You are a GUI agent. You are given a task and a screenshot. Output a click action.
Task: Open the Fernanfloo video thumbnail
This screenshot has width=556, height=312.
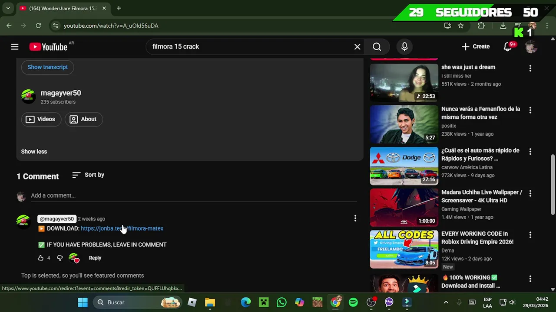coord(404,124)
